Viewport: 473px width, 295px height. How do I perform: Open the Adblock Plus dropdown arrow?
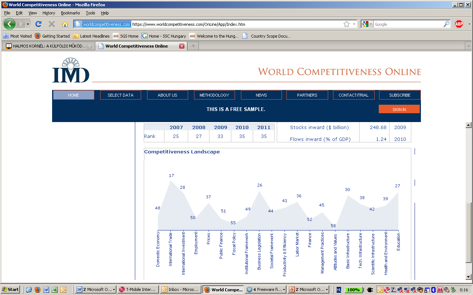click(x=470, y=24)
